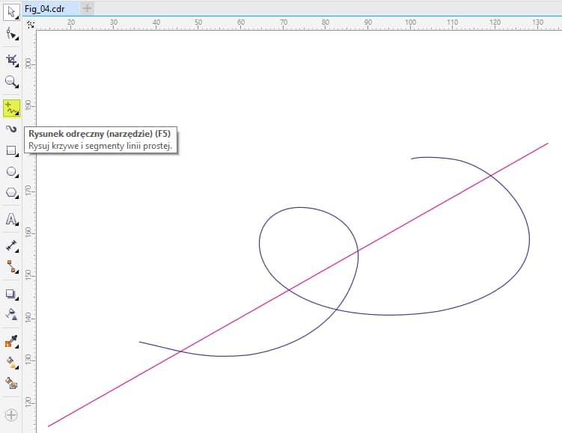Select the Interactive Fill tool
This screenshot has height=433, width=562.
[x=11, y=362]
